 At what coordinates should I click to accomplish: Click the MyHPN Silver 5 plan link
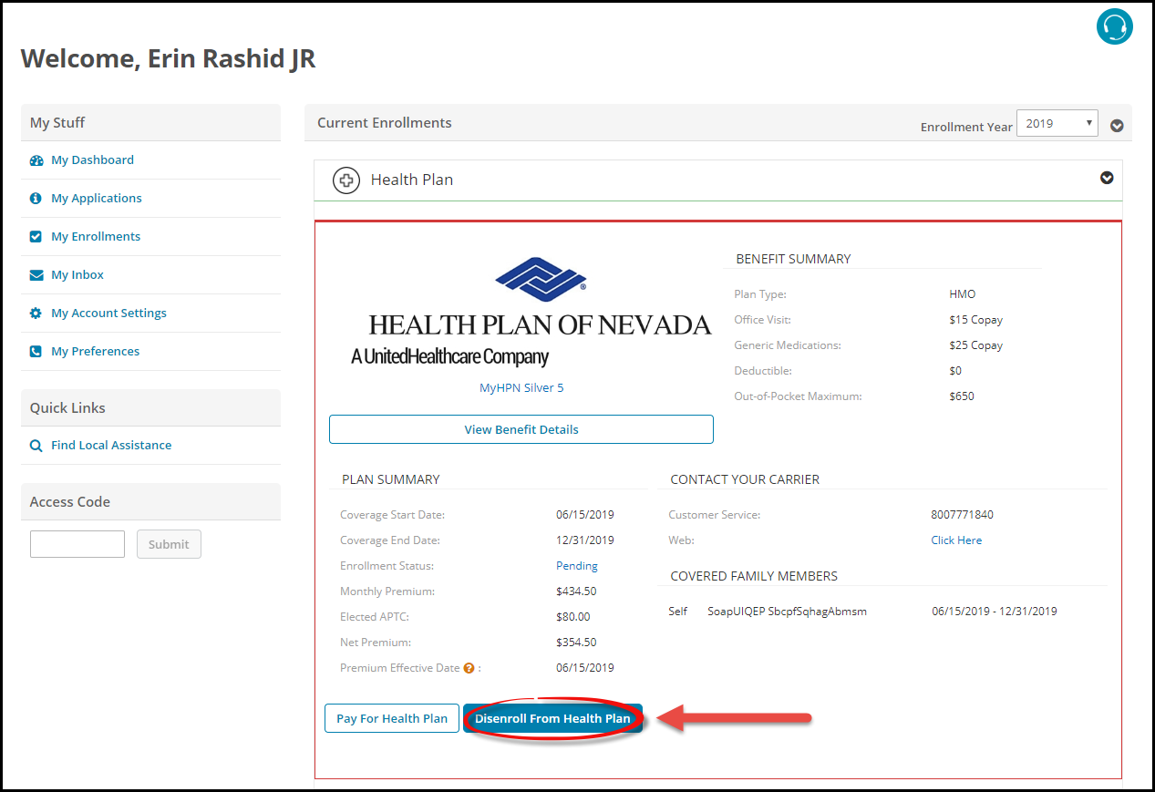521,388
